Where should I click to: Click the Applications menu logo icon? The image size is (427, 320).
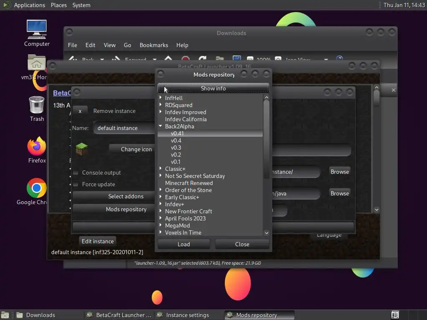pyautogui.click(x=7, y=5)
